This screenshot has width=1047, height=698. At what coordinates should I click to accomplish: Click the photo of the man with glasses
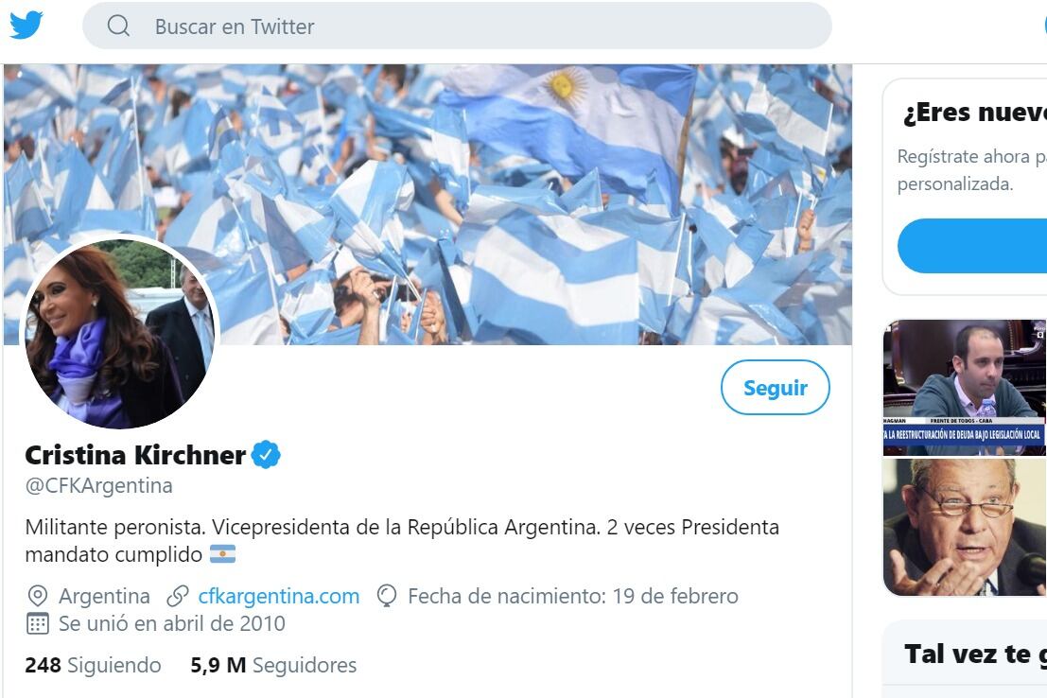[963, 527]
